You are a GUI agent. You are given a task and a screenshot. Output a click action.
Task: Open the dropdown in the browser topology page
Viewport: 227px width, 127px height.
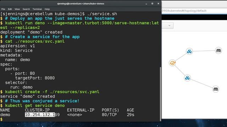tap(168, 25)
